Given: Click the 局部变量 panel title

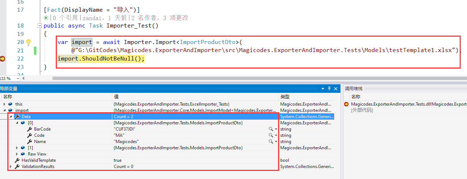Looking at the screenshot, I should (8, 88).
